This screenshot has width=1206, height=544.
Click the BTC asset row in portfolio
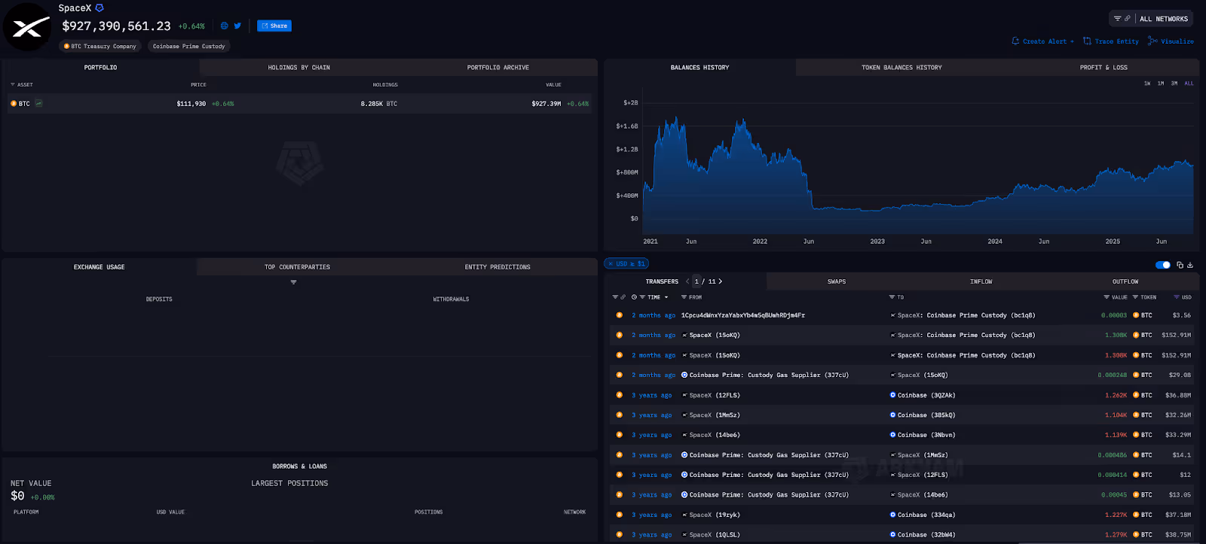(x=299, y=104)
